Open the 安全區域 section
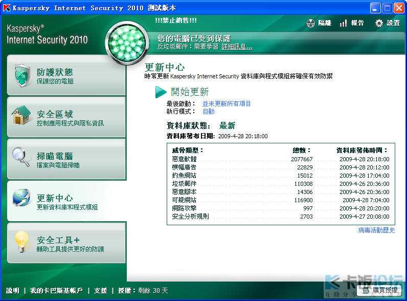407x301 pixels. tap(66, 117)
